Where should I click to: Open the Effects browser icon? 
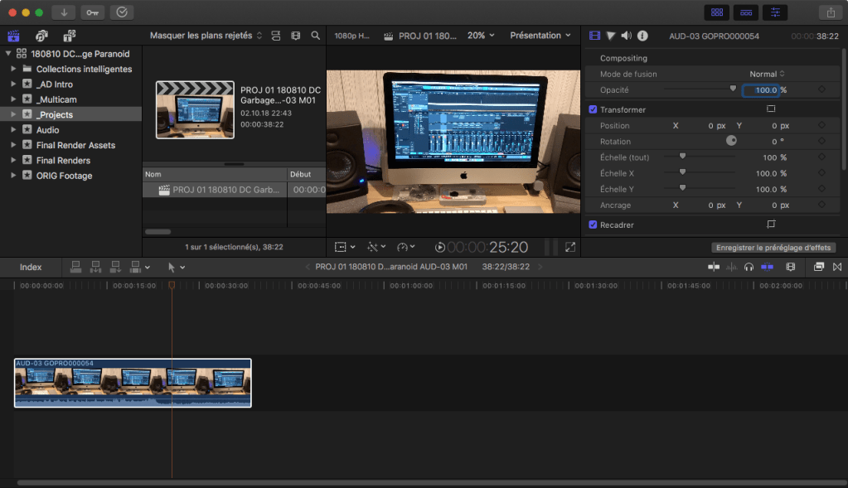tap(817, 267)
